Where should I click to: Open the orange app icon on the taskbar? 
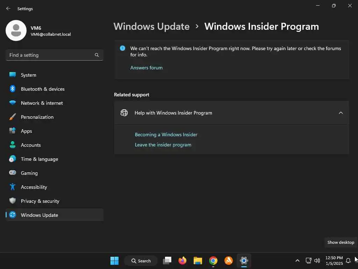(229, 261)
